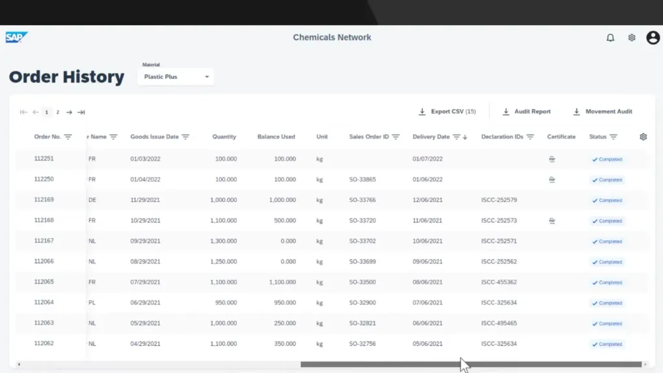Click order number 112250
The image size is (663, 373).
click(x=44, y=179)
